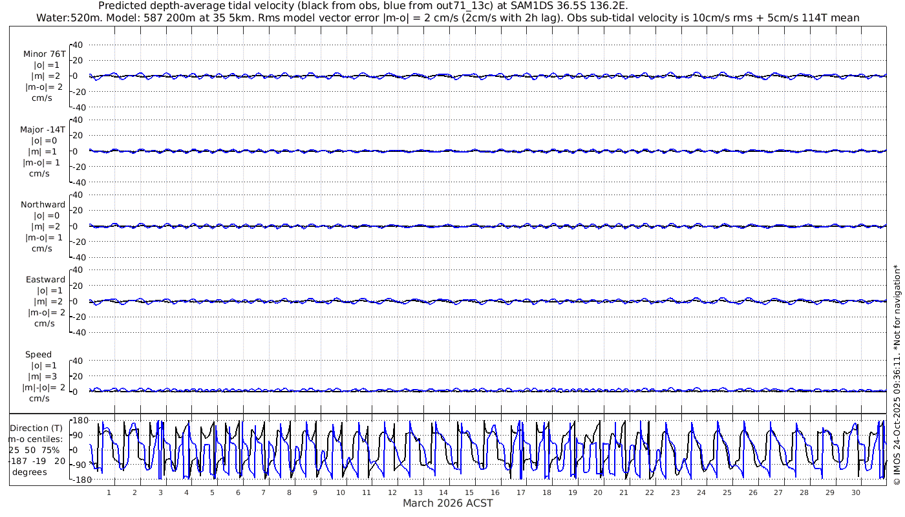
Task: Select day '11' on the date axis
Action: [367, 492]
